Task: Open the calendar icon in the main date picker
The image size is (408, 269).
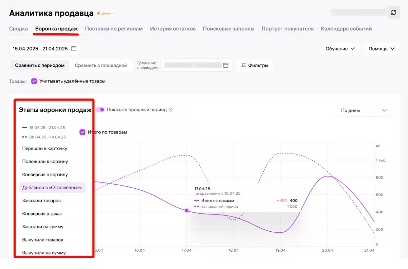Action: pyautogui.click(x=73, y=48)
